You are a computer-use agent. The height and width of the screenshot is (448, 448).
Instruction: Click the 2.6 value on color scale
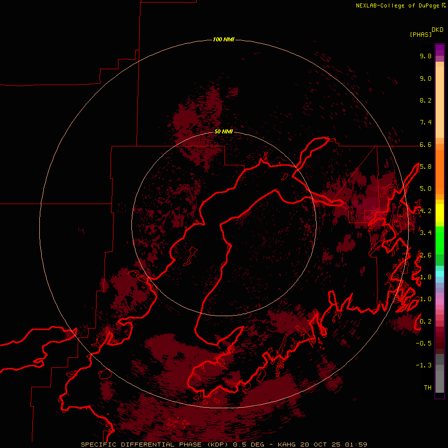click(426, 255)
